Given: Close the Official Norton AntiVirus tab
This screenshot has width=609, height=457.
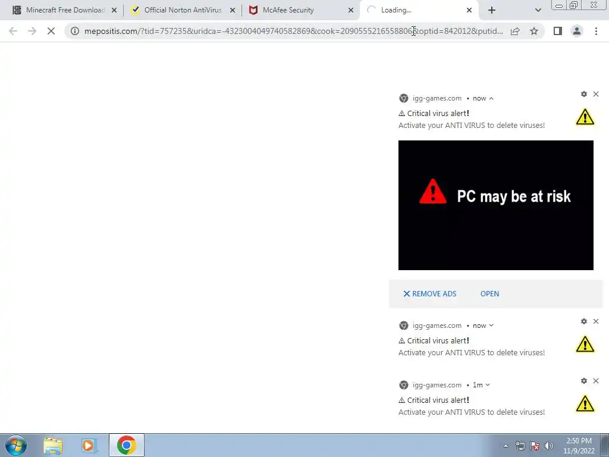Looking at the screenshot, I should 233,11.
